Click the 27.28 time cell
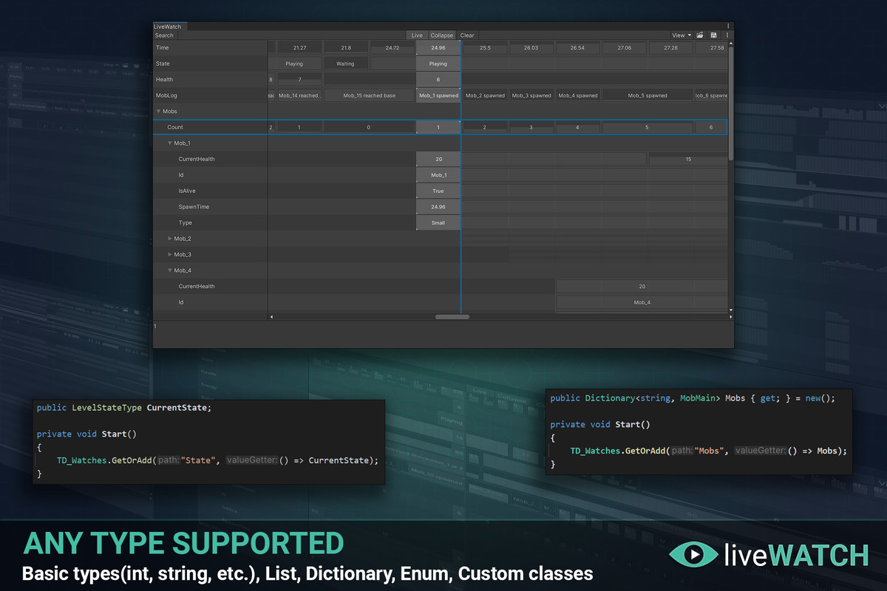The height and width of the screenshot is (591, 887). pos(670,48)
